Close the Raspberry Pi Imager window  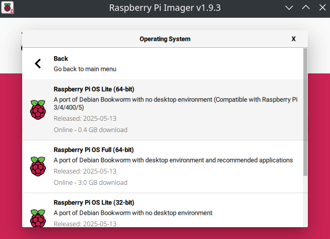323,8
